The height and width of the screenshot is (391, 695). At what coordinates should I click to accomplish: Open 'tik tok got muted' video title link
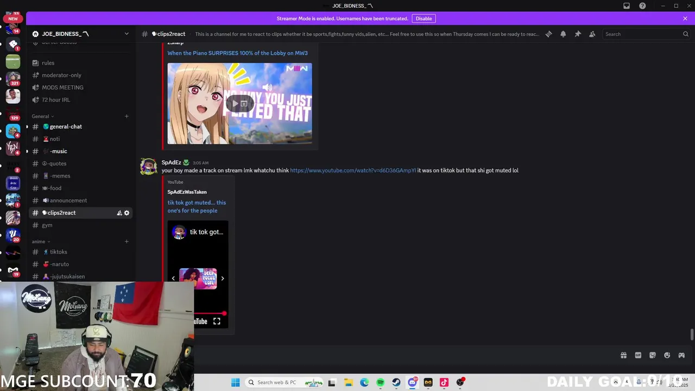coord(197,206)
